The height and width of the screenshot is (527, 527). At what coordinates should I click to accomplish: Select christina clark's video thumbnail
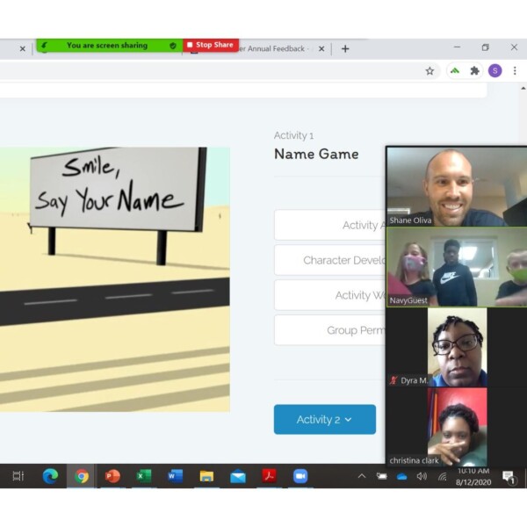click(x=456, y=427)
